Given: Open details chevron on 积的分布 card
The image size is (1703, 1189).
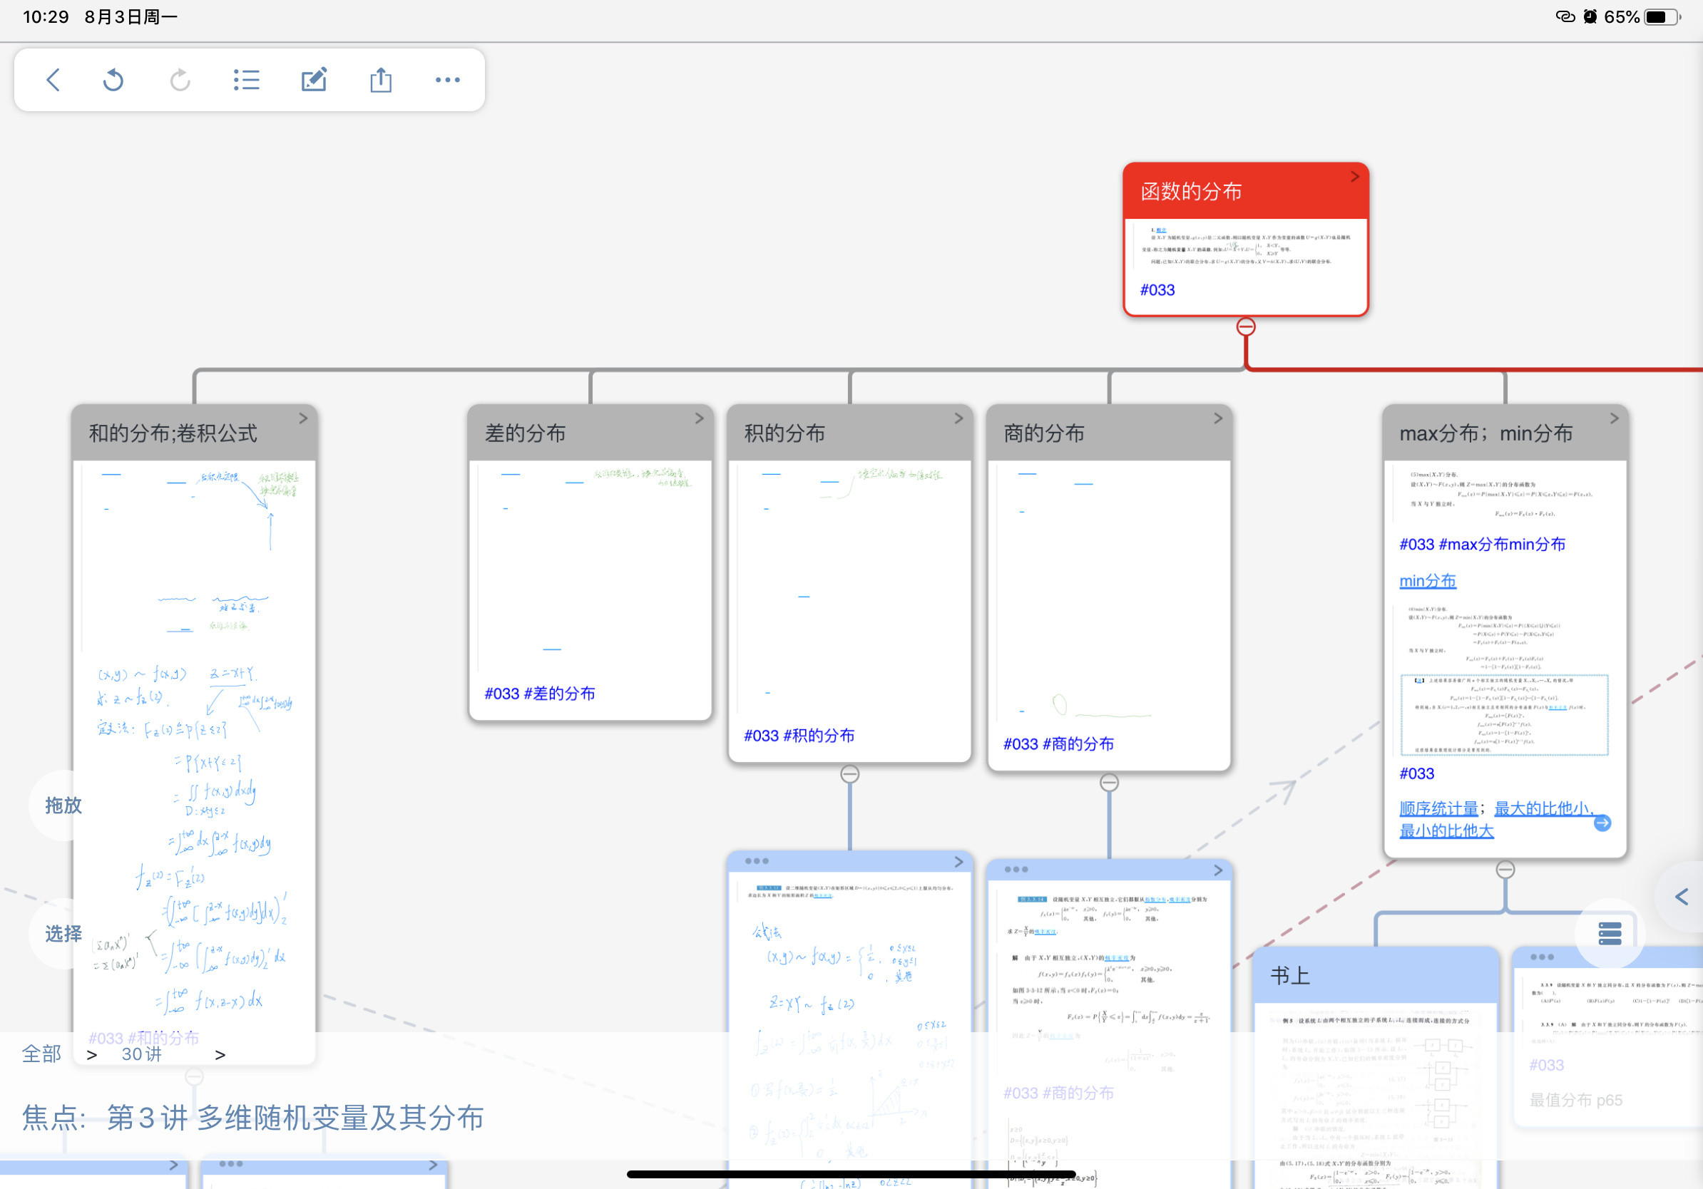Looking at the screenshot, I should click(958, 418).
